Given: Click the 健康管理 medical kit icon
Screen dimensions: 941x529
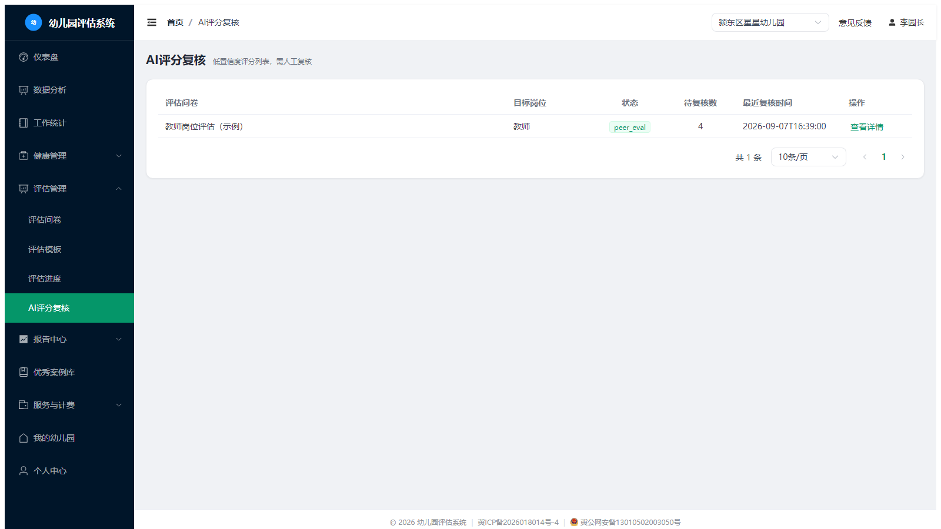Looking at the screenshot, I should click(x=24, y=156).
